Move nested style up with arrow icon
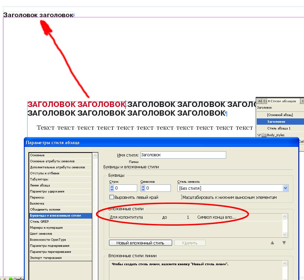Screen dimensions: 304x280 tap(272, 242)
